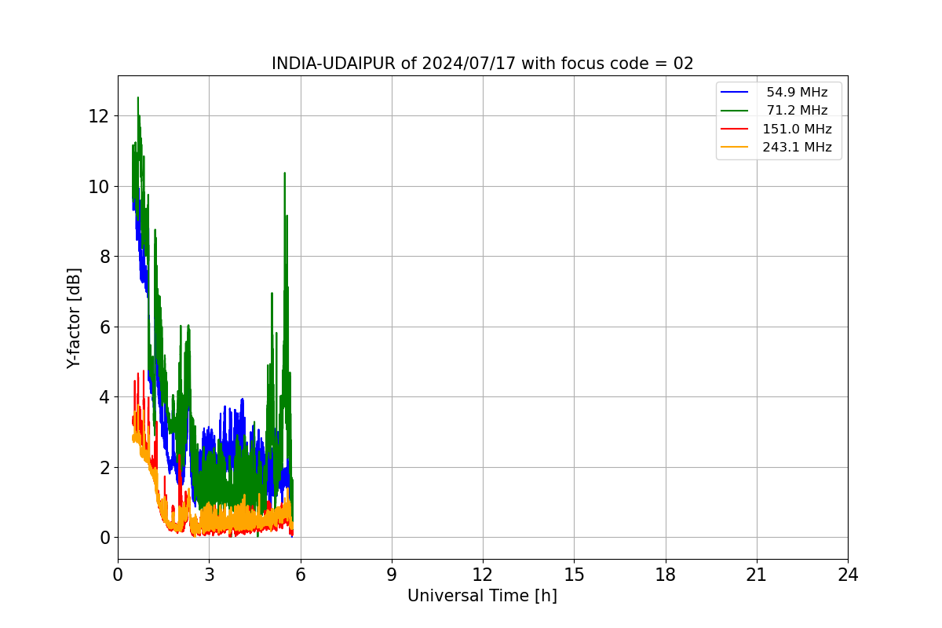Click the 71.2 MHz legend label
942x628 pixels.
pyautogui.click(x=797, y=111)
